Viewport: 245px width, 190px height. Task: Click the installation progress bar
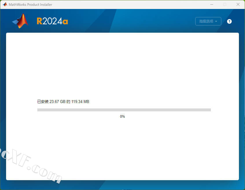pos(124,110)
